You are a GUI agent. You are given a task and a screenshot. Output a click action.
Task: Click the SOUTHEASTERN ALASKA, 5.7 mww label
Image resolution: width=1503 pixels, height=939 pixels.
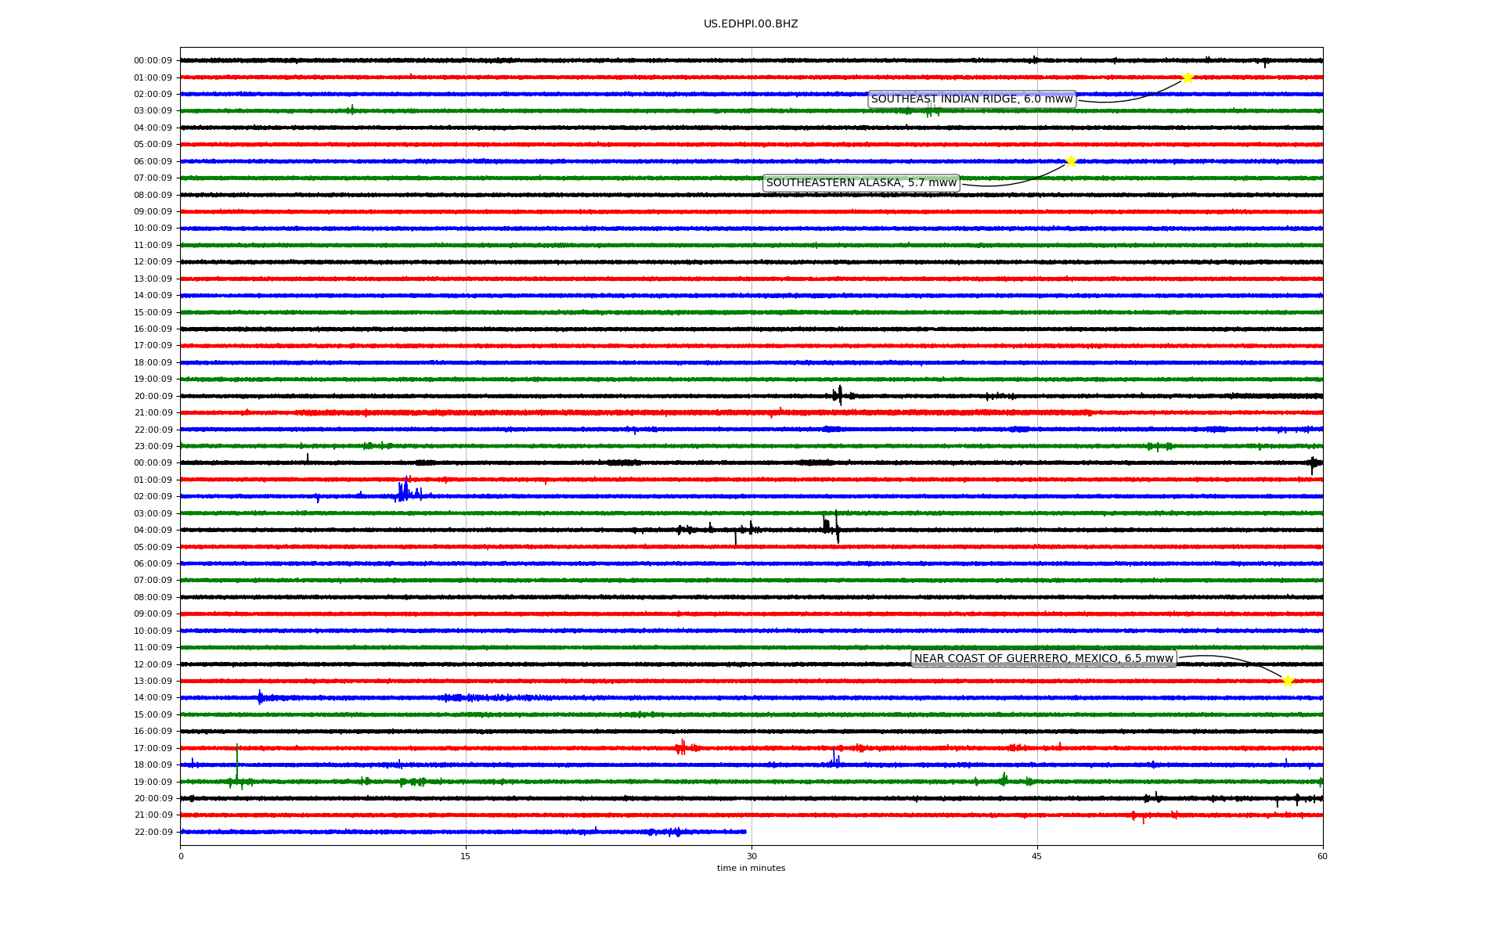click(861, 183)
